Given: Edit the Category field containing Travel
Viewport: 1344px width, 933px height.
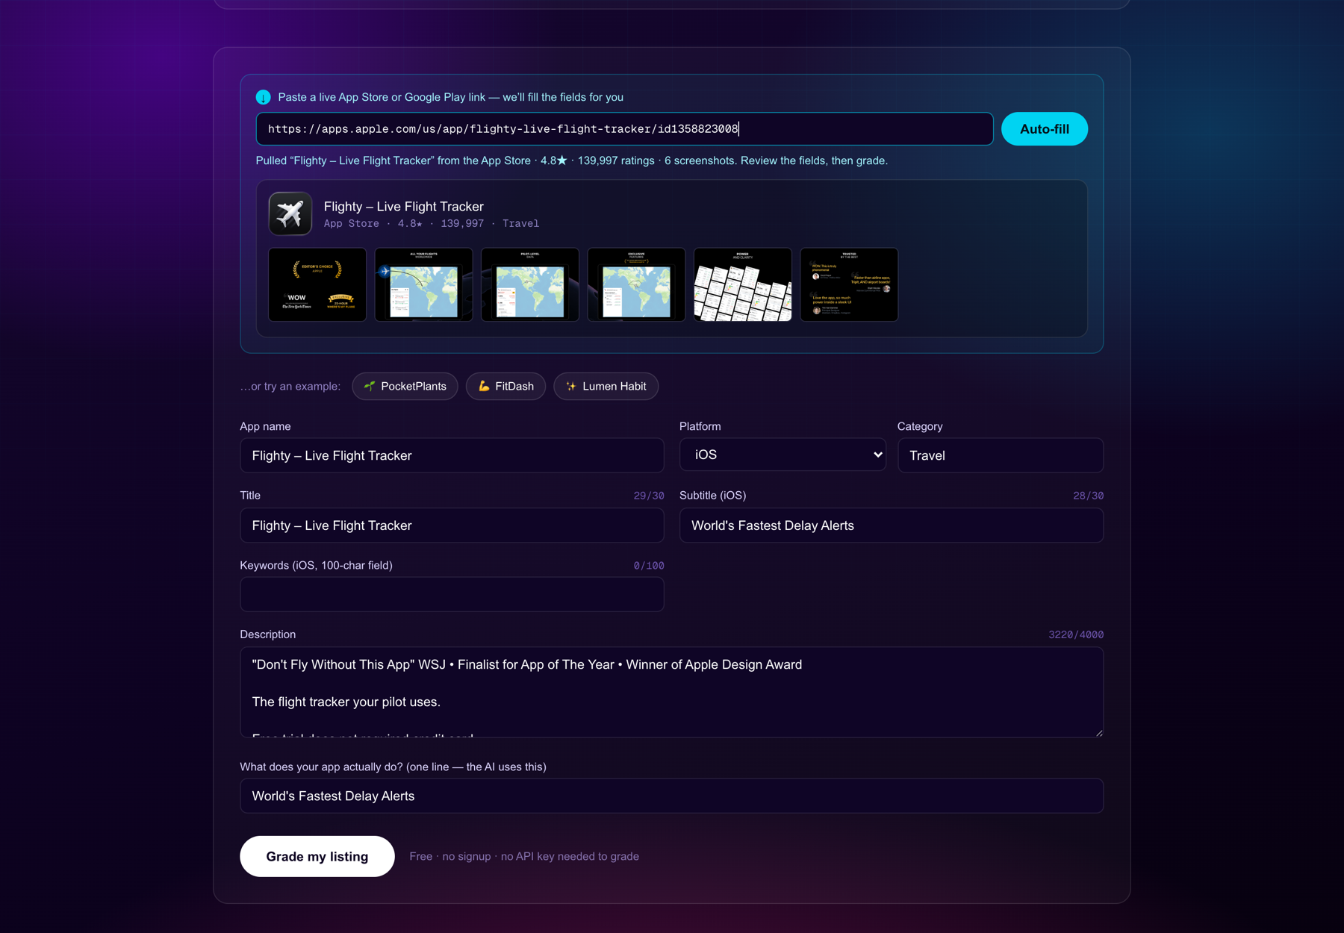Looking at the screenshot, I should (x=1001, y=455).
